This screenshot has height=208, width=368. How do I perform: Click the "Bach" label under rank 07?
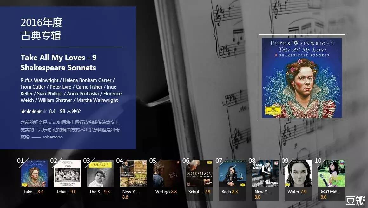226,192
